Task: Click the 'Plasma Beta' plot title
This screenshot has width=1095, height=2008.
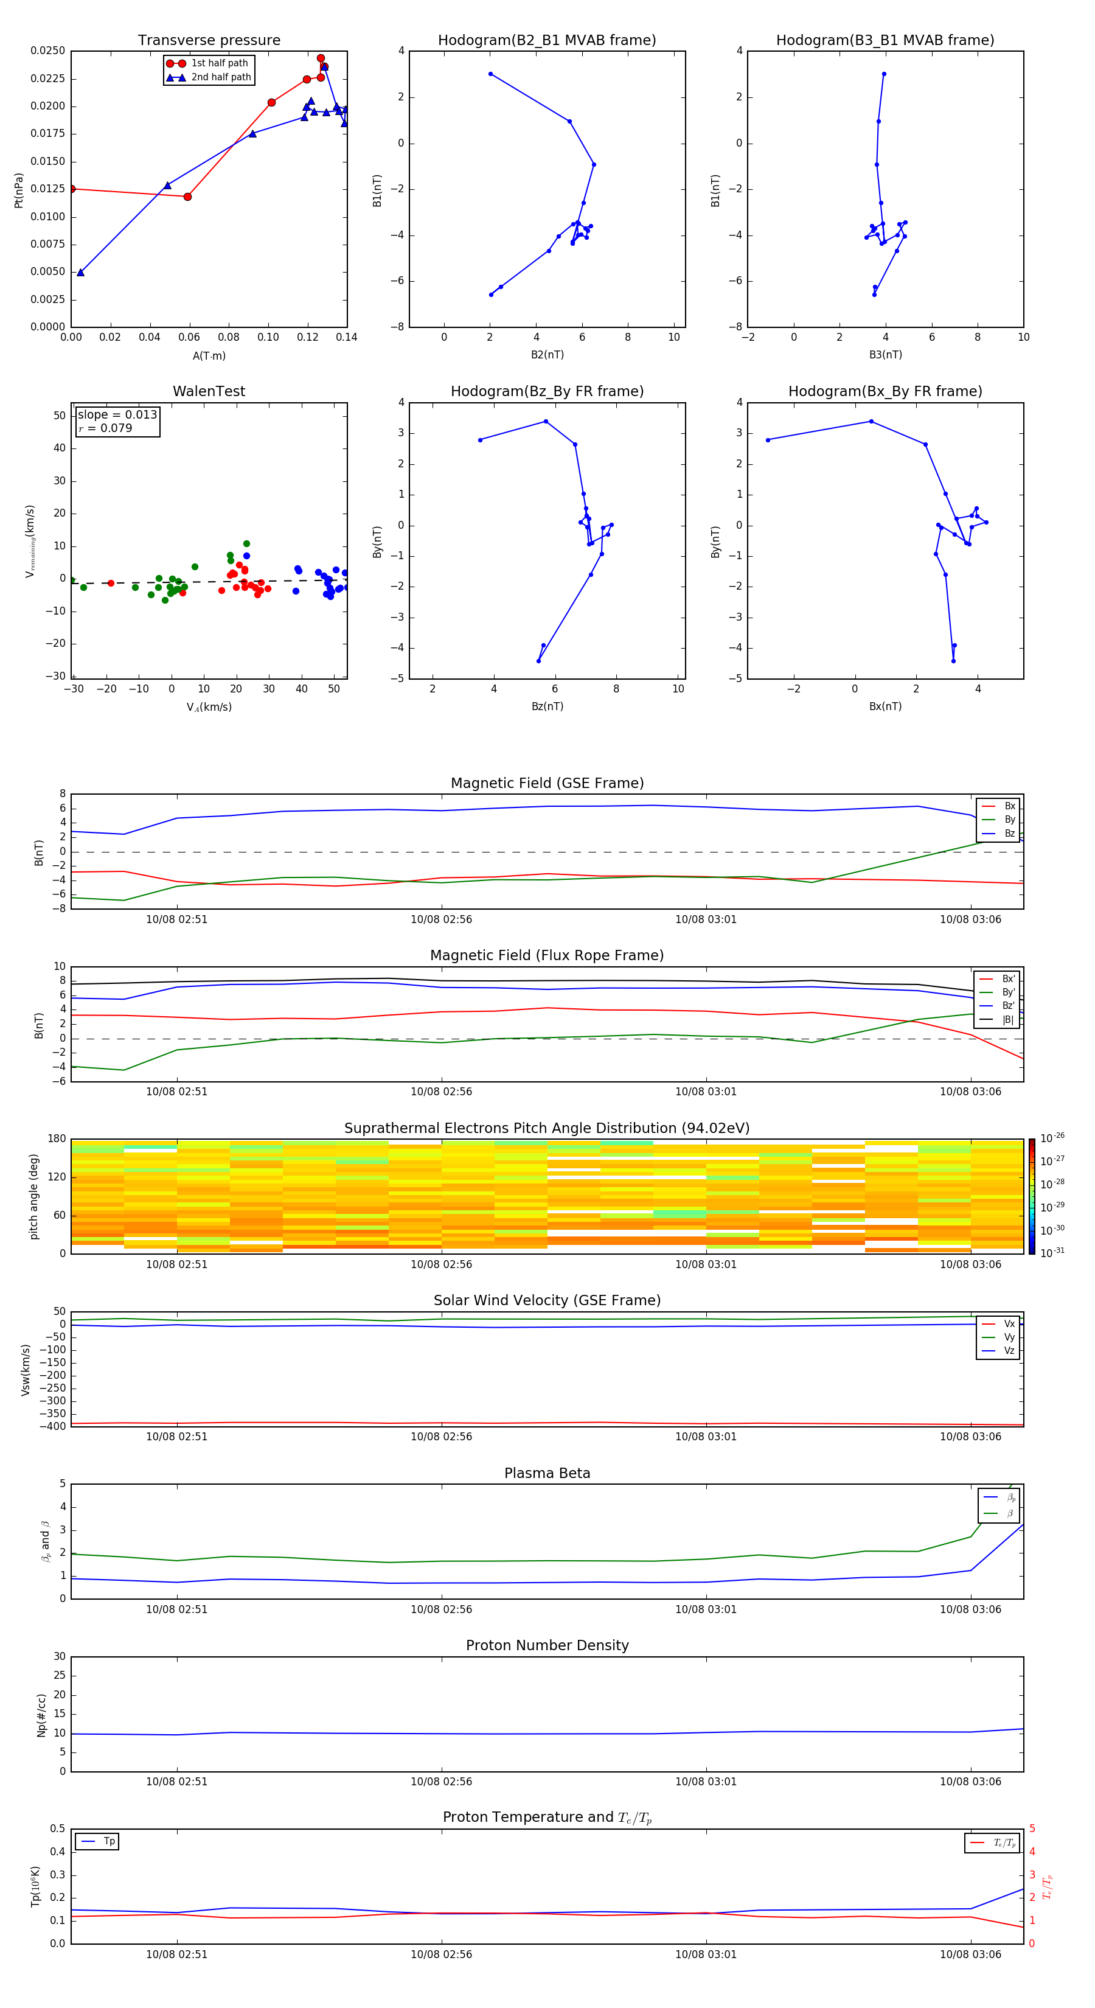Action: point(547,1473)
